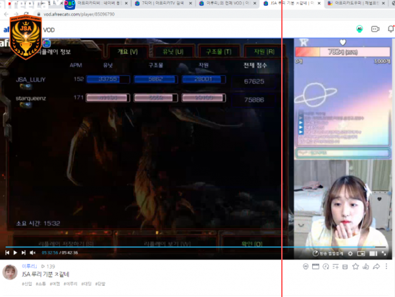Screen dimensions: 395x297
Task: Open the player settings gear
Action: [x=350, y=254]
